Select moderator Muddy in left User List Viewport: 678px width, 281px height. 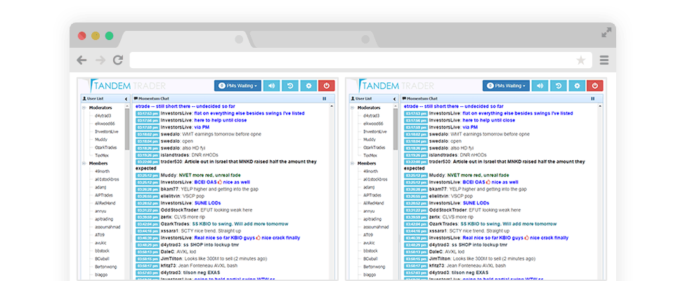(102, 139)
